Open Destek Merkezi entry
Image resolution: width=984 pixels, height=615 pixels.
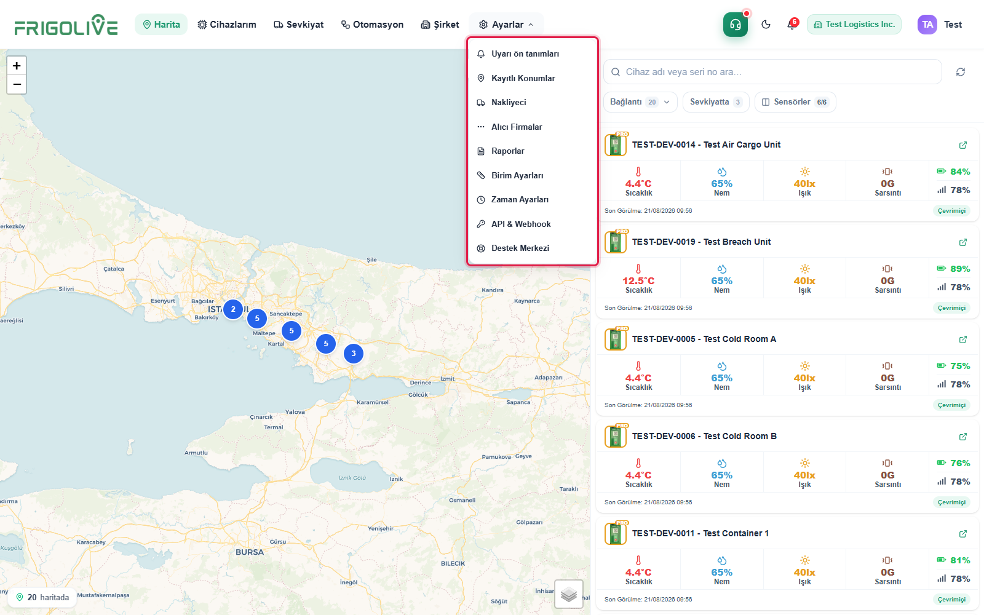click(533, 248)
